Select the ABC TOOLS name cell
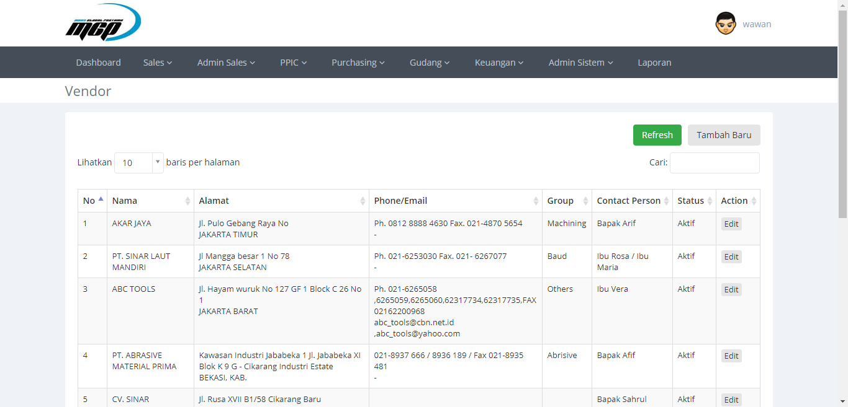Viewport: 848px width, 407px height. [150, 311]
